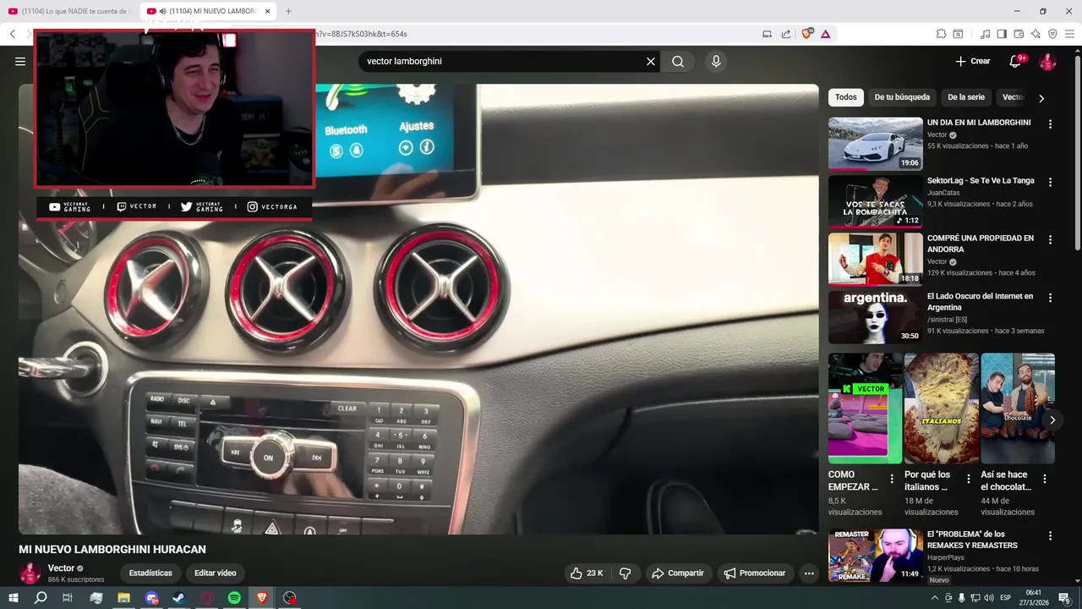Viewport: 1082px width, 609px height.
Task: Open the COMO EMPEZAR short thumbnail
Action: tap(865, 409)
